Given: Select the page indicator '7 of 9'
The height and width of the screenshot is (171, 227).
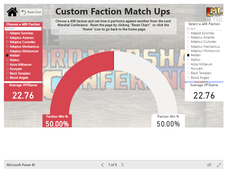Looking at the screenshot, I should 112,165.
